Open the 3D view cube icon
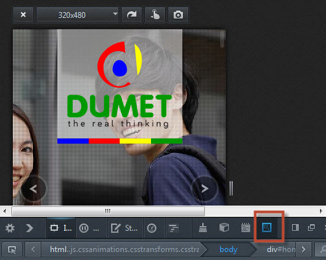 [x=224, y=227]
